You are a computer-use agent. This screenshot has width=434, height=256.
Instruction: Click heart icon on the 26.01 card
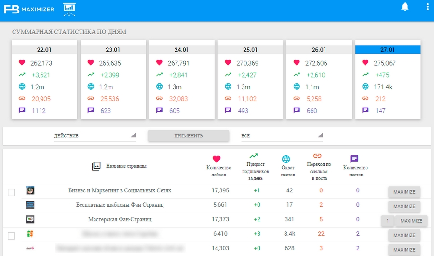click(x=297, y=63)
